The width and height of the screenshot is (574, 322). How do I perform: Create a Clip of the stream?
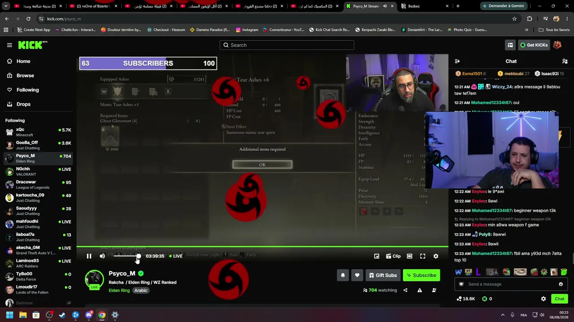[393, 256]
